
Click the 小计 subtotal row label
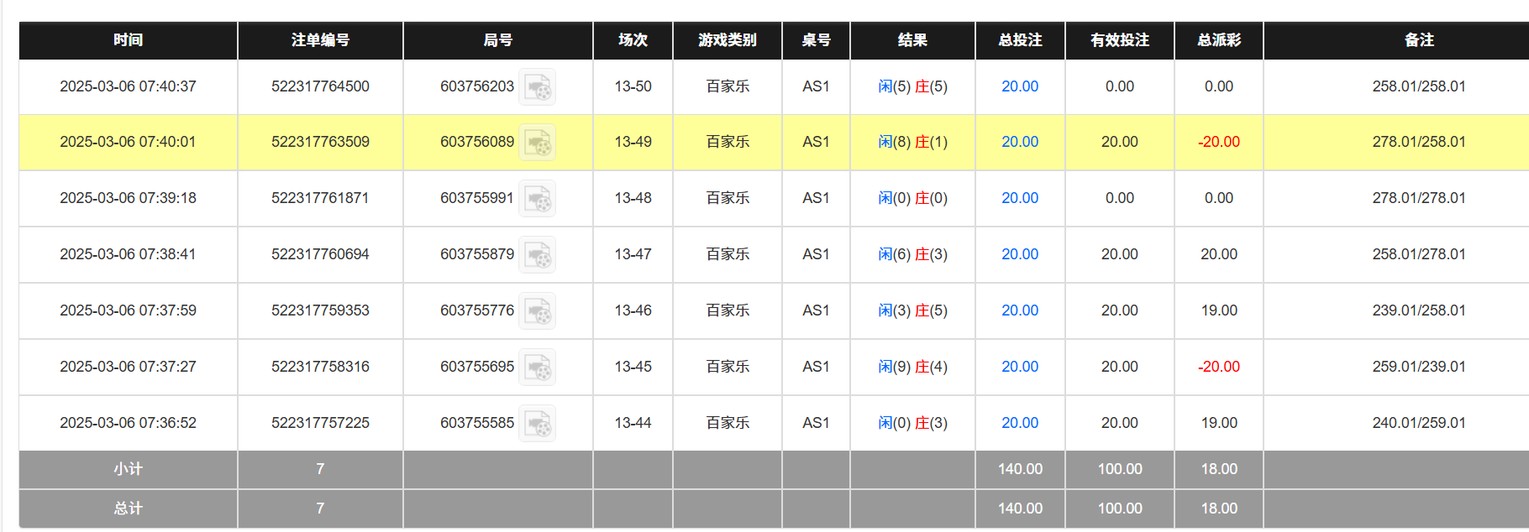coord(128,469)
